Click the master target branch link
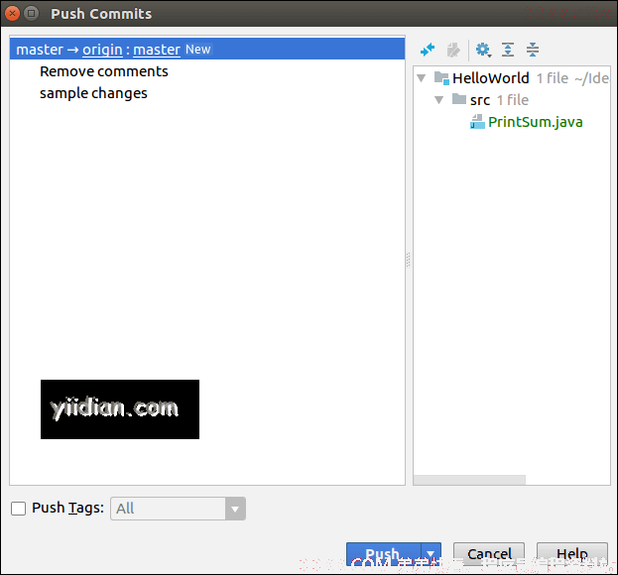The height and width of the screenshot is (575, 618). [x=157, y=50]
